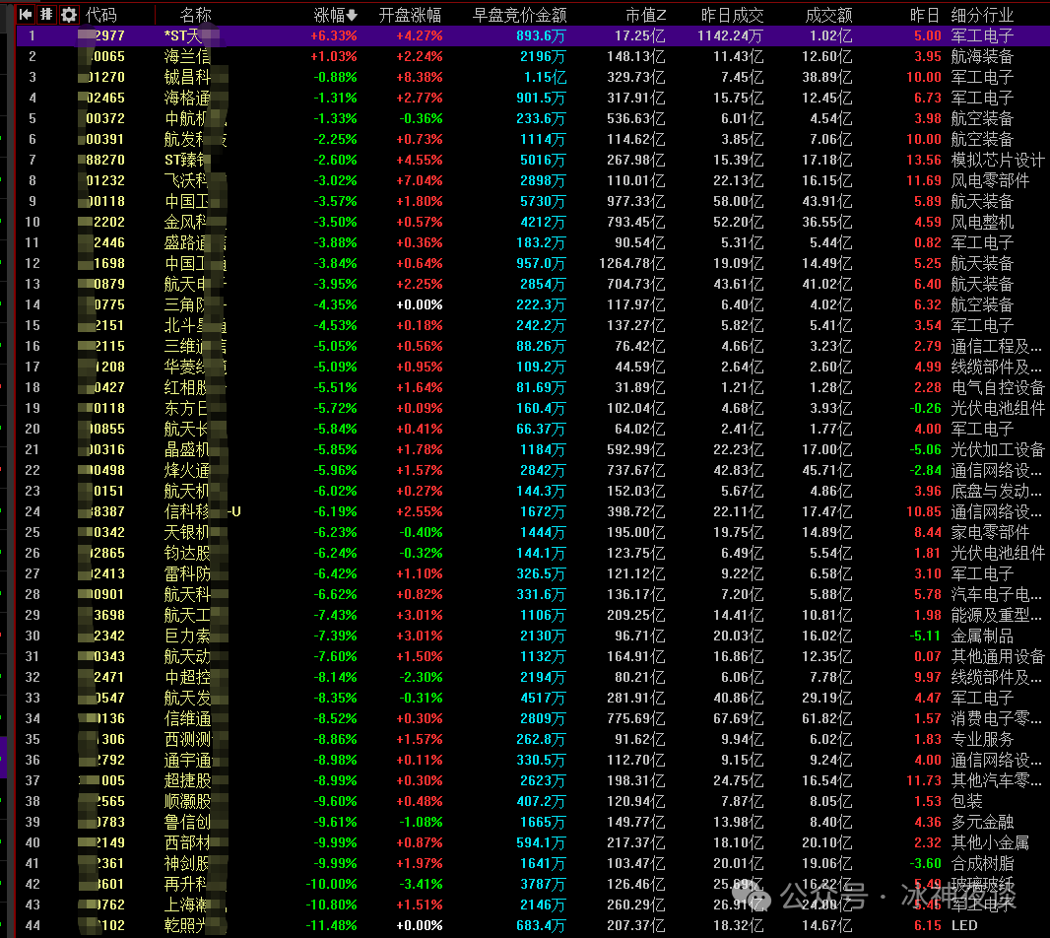Click the 昨日成交 column header
1050x938 pixels.
click(732, 15)
